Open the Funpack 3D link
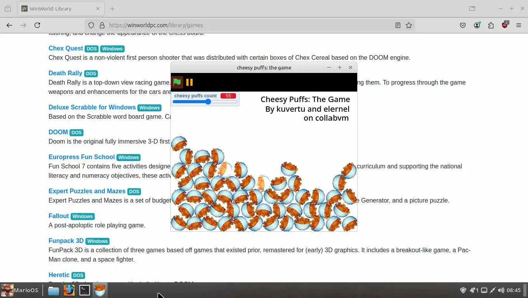The width and height of the screenshot is (528, 298). [x=66, y=241]
